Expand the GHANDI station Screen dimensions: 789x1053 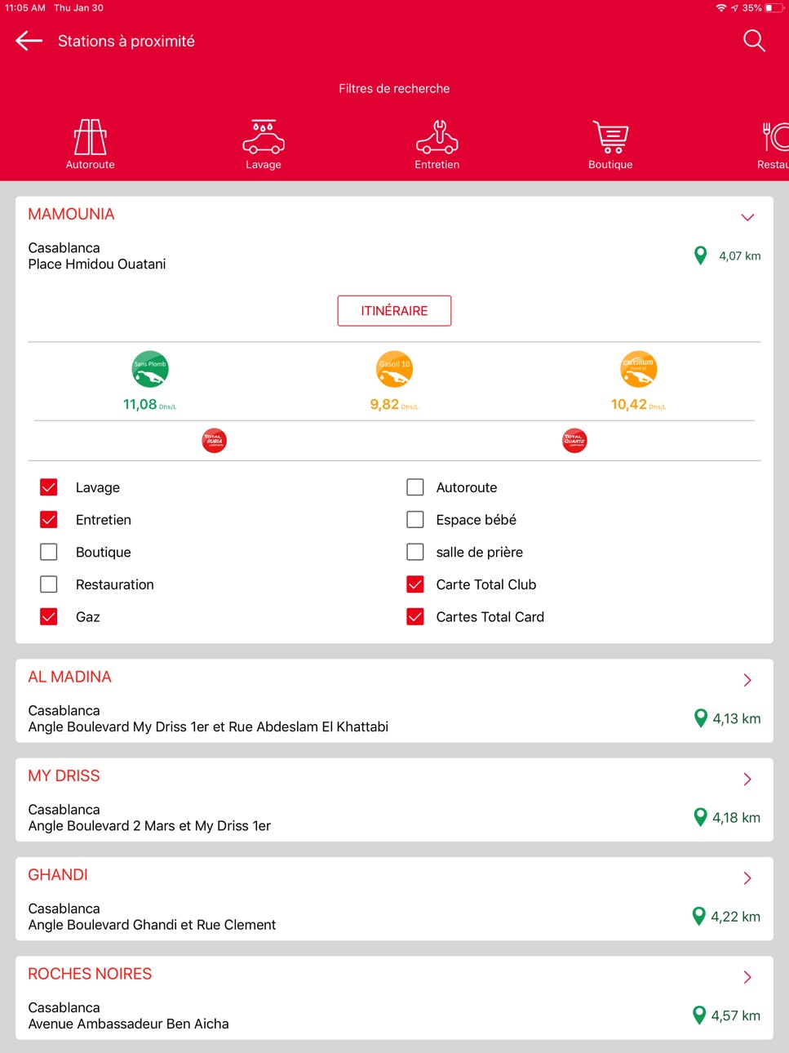(x=747, y=878)
